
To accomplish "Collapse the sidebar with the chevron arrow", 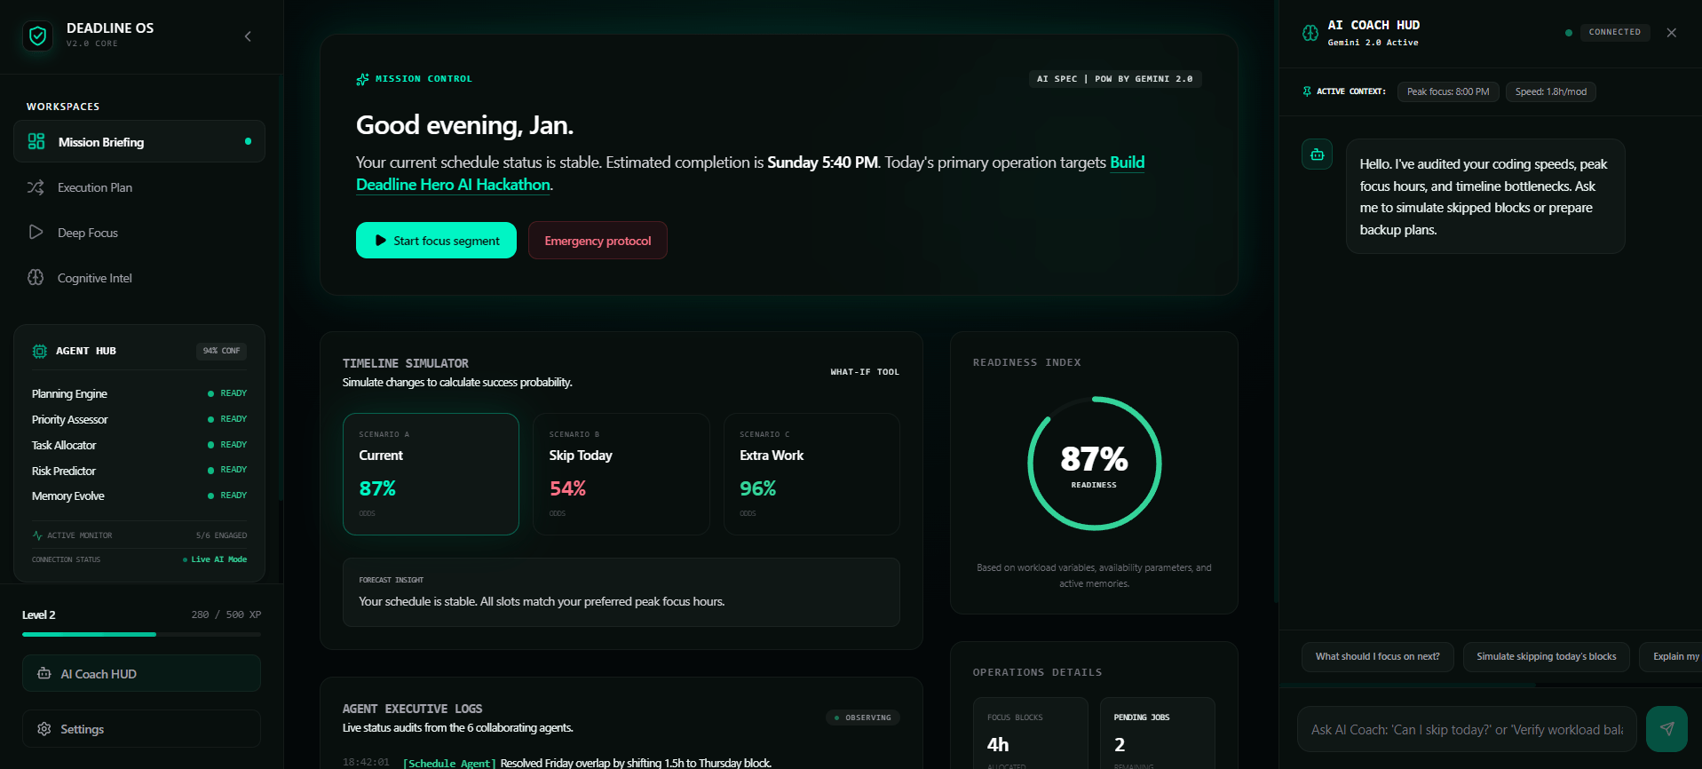I will [248, 36].
